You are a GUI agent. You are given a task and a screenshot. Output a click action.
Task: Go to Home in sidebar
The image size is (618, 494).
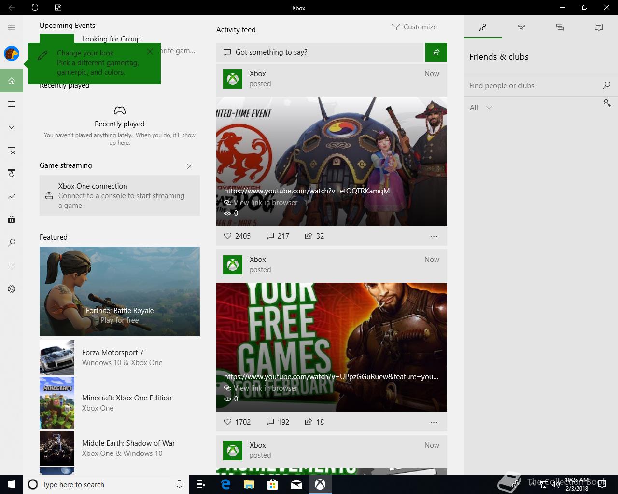point(12,81)
